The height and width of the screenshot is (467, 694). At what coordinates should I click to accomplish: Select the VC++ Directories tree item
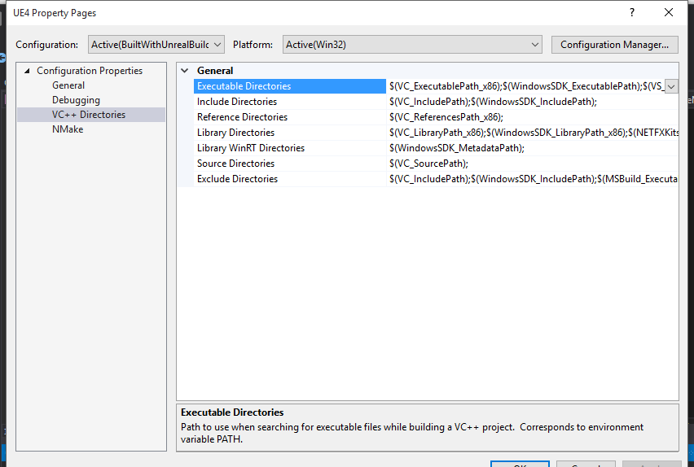[x=90, y=115]
